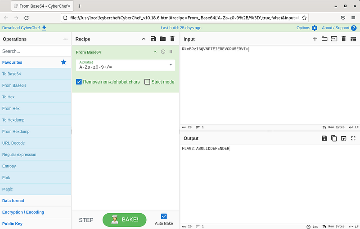This screenshot has width=360, height=229.
Task: Click the BAKE! button
Action: (x=125, y=220)
